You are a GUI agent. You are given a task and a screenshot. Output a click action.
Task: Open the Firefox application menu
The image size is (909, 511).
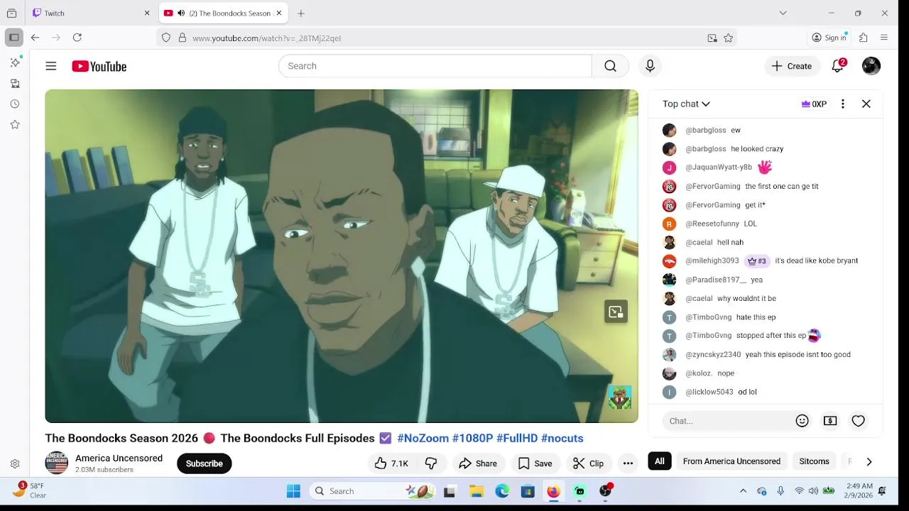(x=884, y=38)
